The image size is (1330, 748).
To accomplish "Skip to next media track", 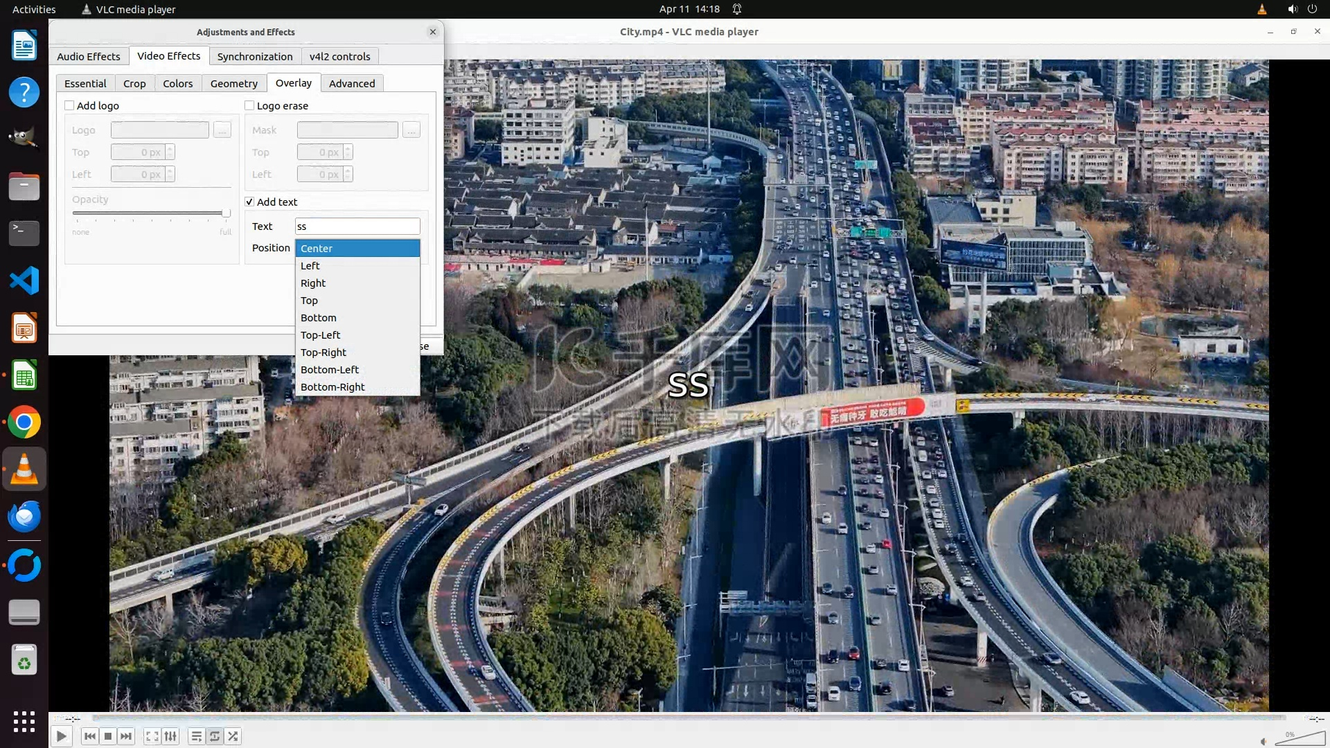I will tap(126, 736).
